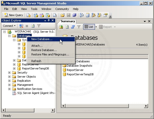Image resolution: width=154 pixels, height=119 pixels.
Task: Select the Summary tab
Action: [68, 21]
